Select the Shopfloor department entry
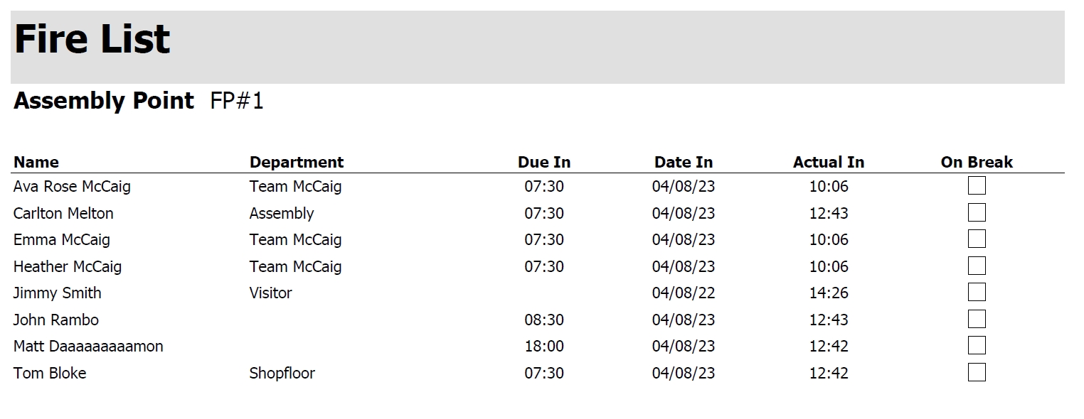1084x419 pixels. [x=282, y=373]
